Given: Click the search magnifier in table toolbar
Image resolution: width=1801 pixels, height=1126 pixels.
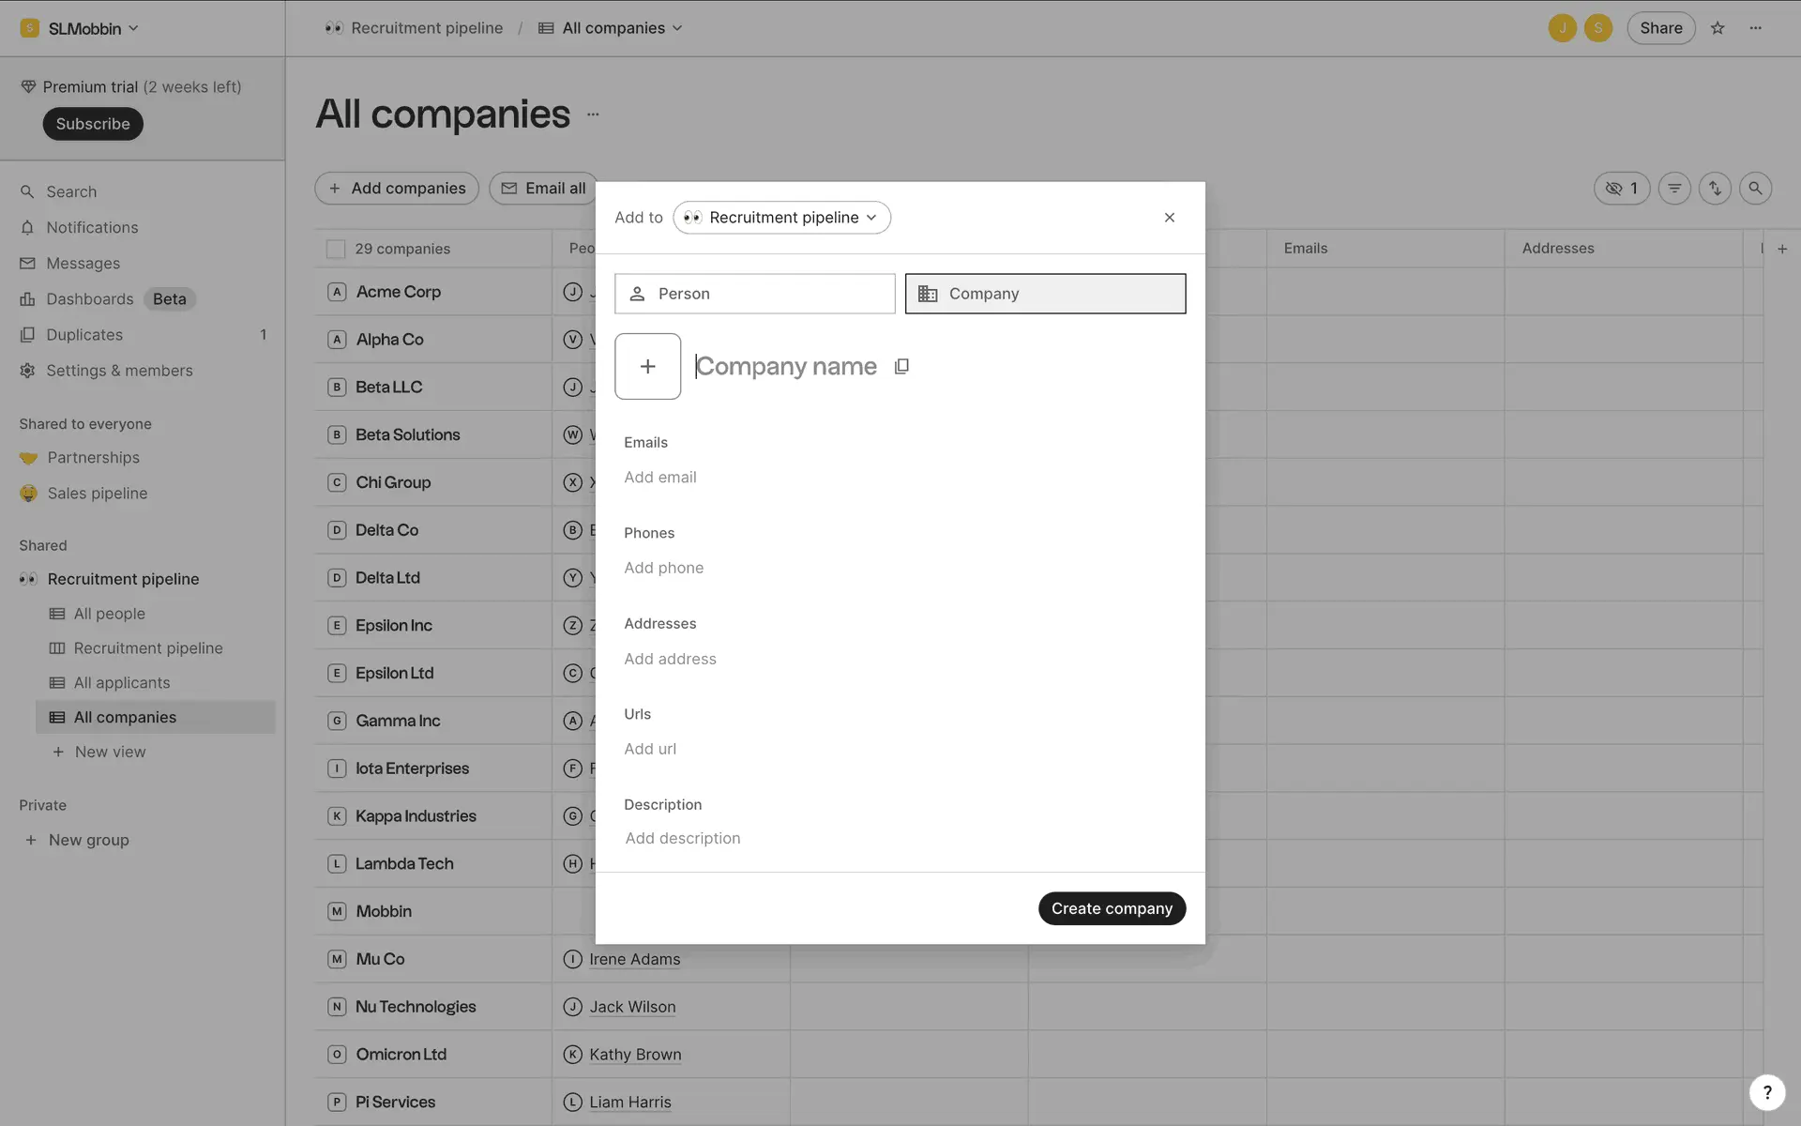Looking at the screenshot, I should coord(1755,189).
